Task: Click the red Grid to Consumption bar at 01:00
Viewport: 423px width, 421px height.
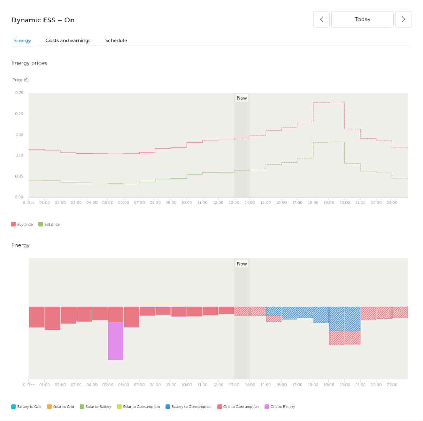Action: tap(53, 318)
